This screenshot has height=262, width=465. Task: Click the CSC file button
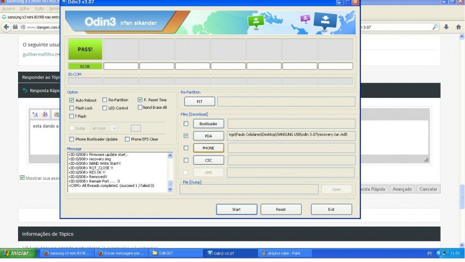point(209,160)
